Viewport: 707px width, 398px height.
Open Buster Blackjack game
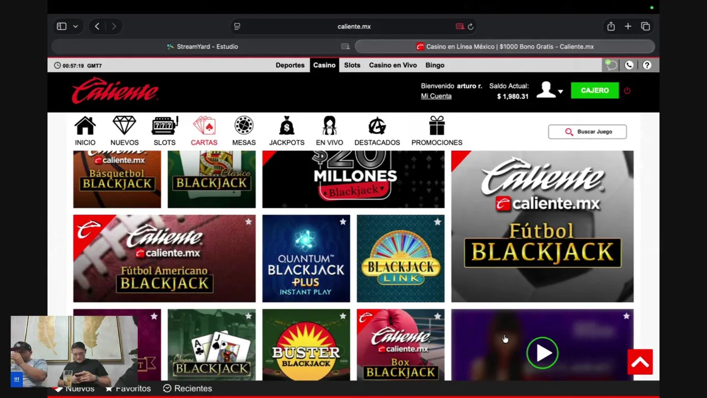coord(306,345)
